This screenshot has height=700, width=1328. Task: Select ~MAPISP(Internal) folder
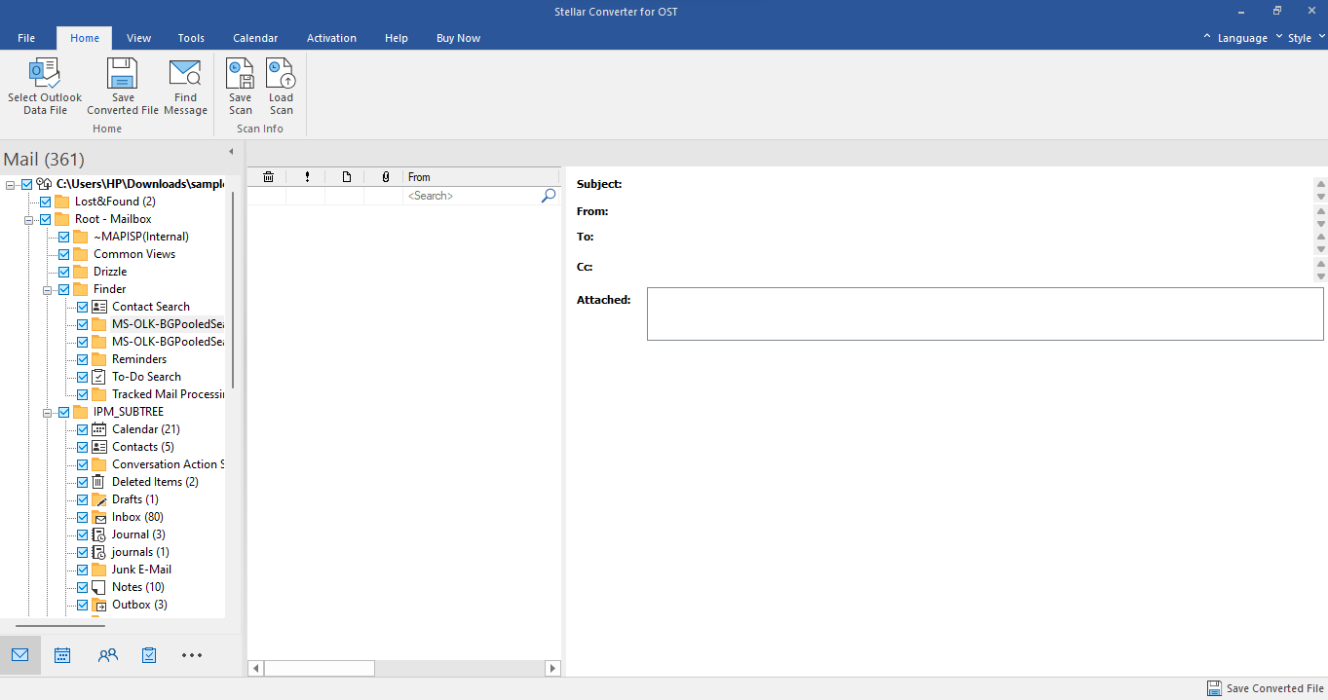tap(141, 237)
